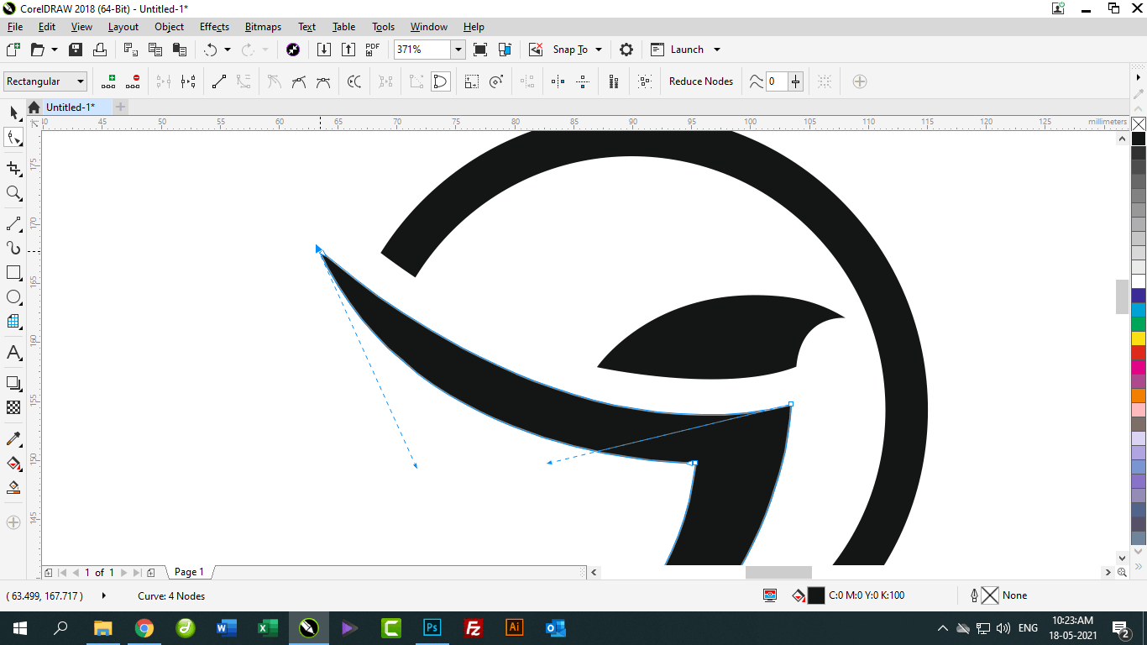
Task: Print the document
Action: (x=100, y=50)
